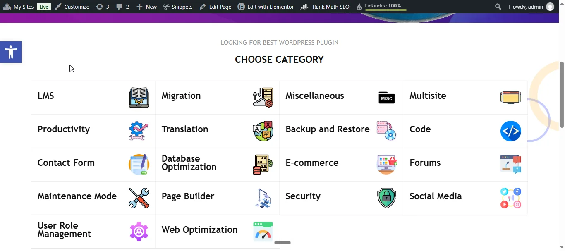Select the Code category link

(x=420, y=129)
